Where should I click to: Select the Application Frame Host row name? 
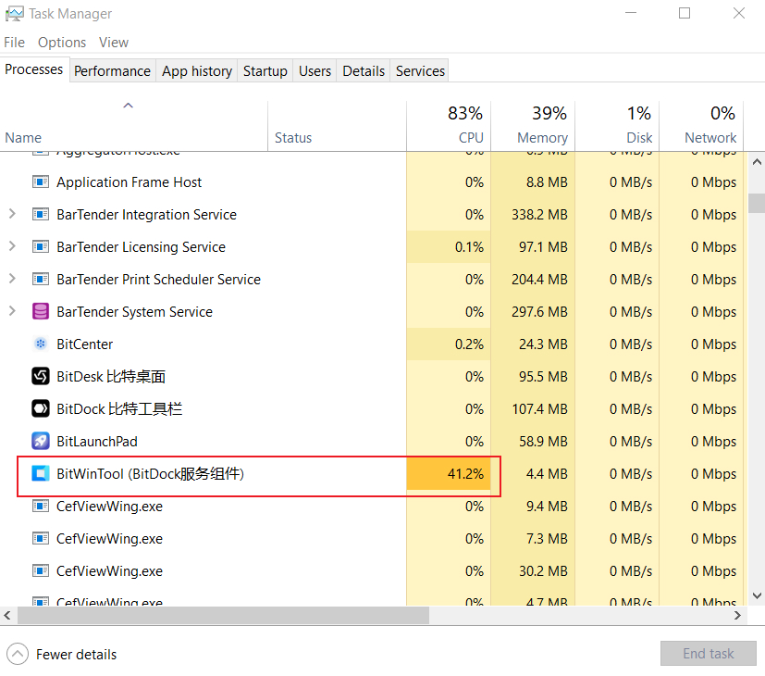pyautogui.click(x=129, y=182)
